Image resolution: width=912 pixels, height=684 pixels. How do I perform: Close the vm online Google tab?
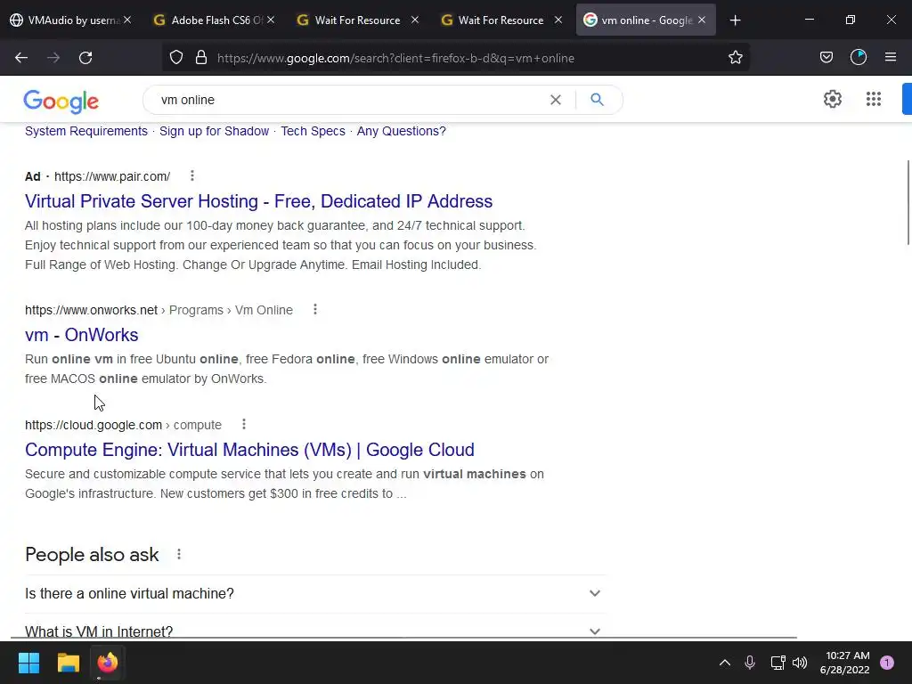(x=702, y=20)
